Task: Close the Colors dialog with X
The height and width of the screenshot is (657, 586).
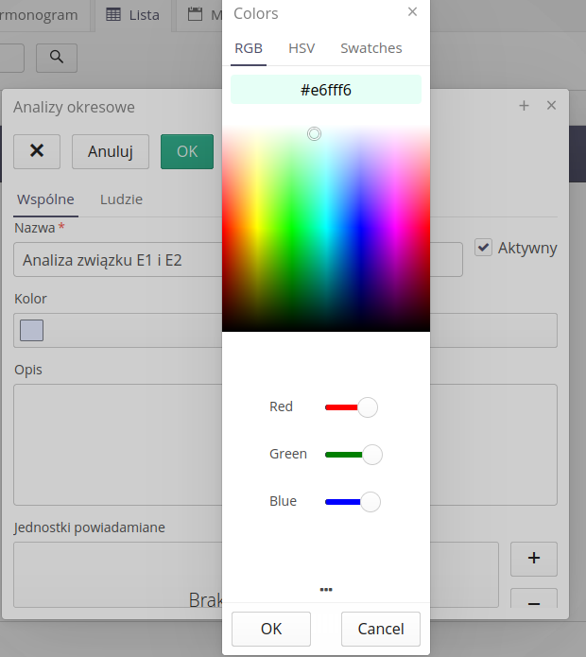Action: [x=412, y=12]
